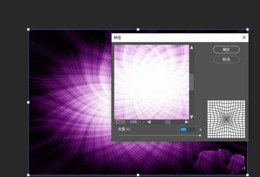The image size is (260, 177).
Task: Click the bottom-left transform handle on canvas
Action: click(29, 175)
